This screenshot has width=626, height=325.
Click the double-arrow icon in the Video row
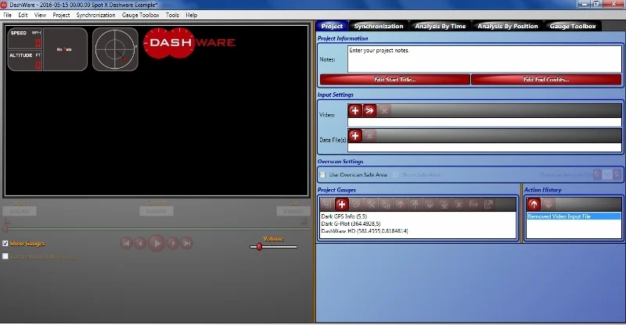[369, 110]
